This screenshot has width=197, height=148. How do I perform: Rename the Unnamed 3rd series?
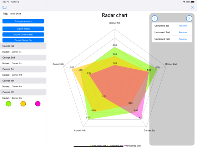point(183,39)
